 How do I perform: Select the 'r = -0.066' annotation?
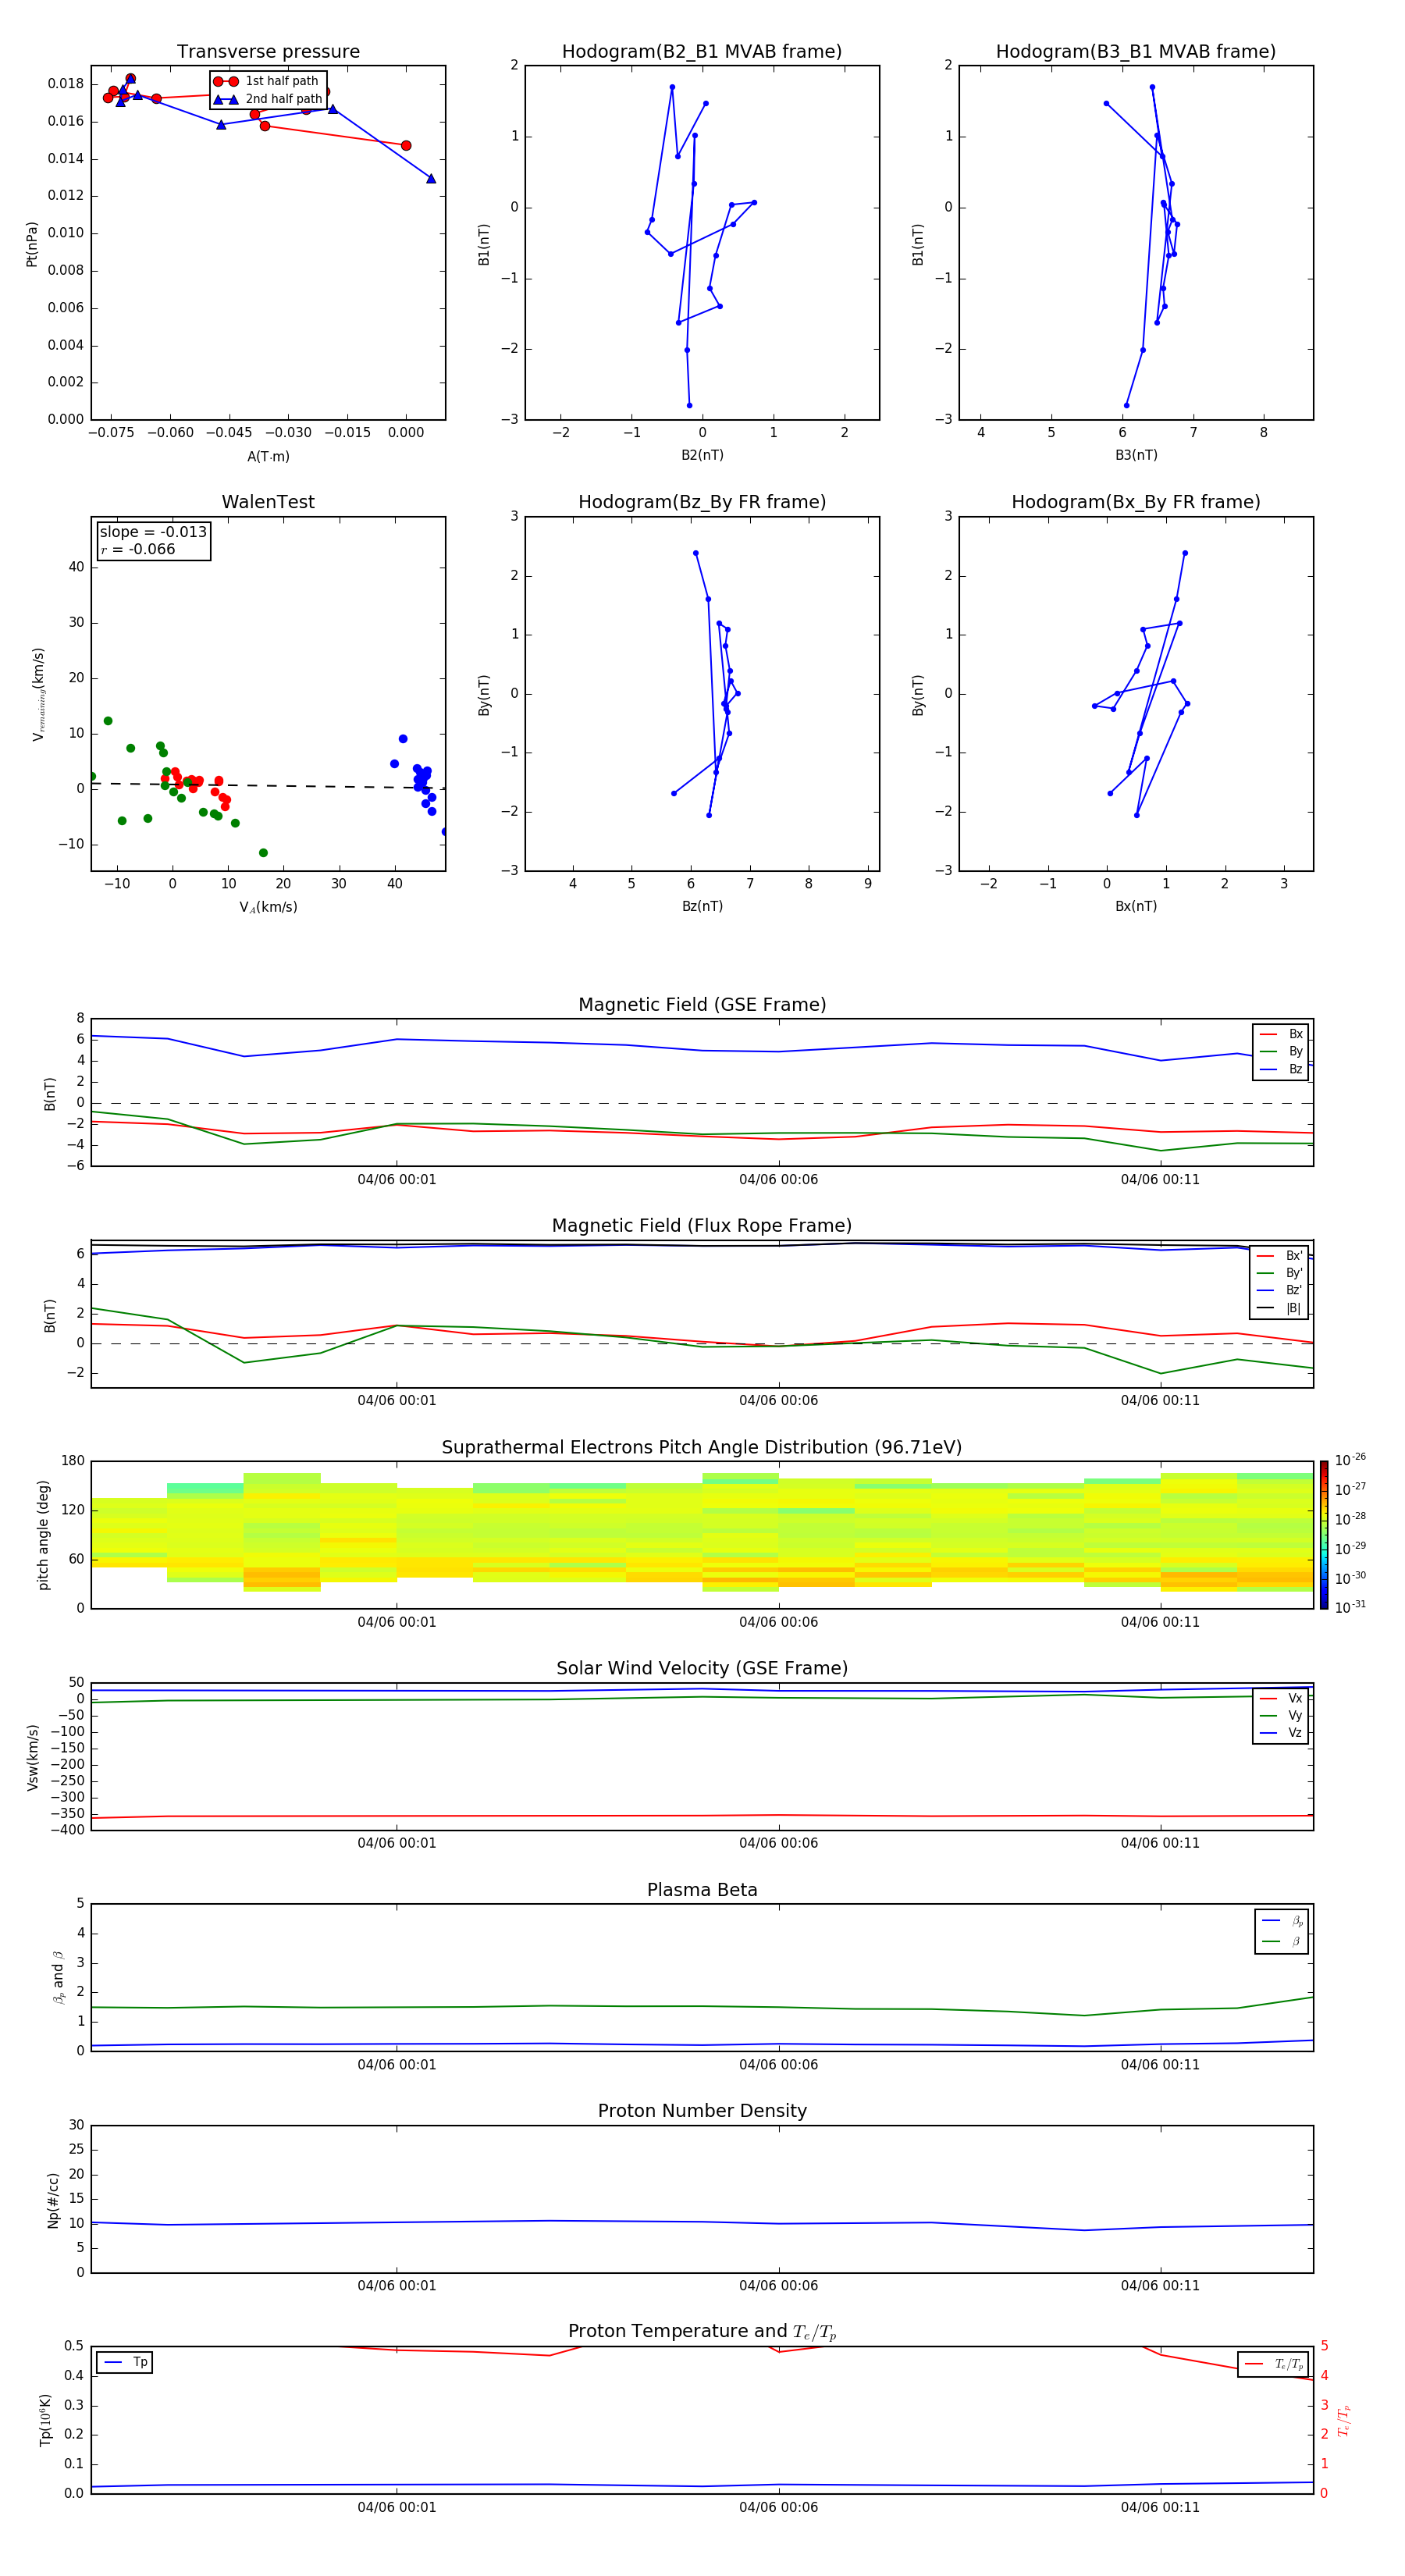click(x=138, y=549)
